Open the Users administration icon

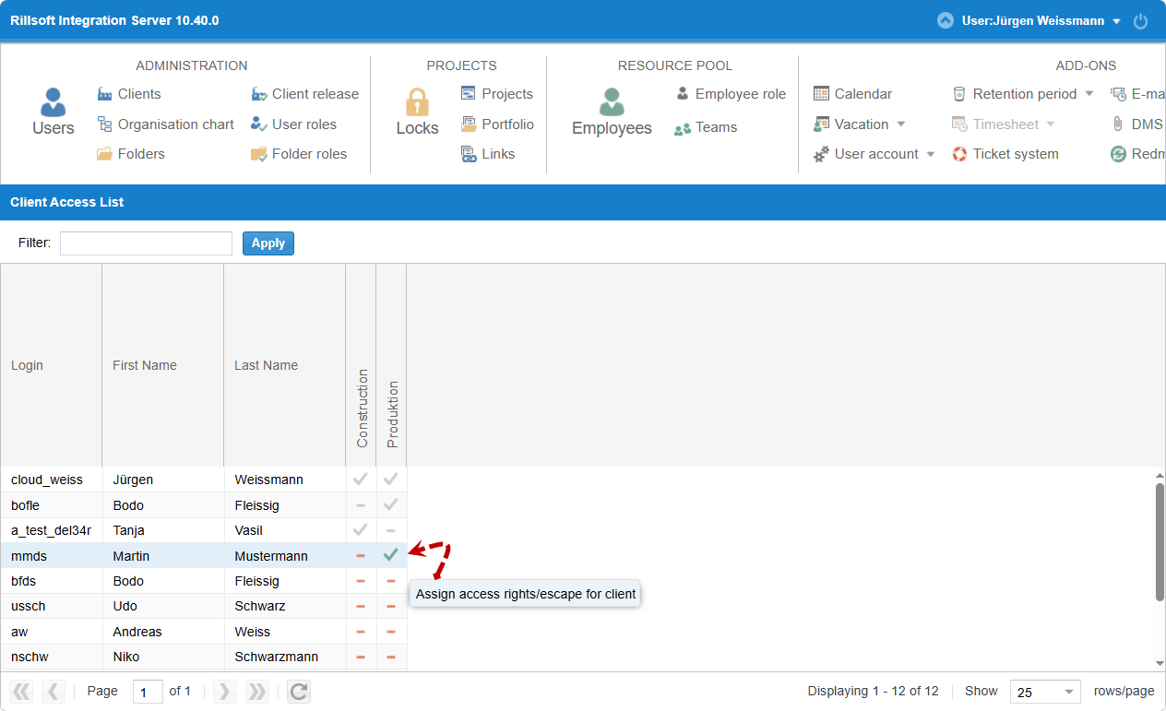click(x=53, y=113)
